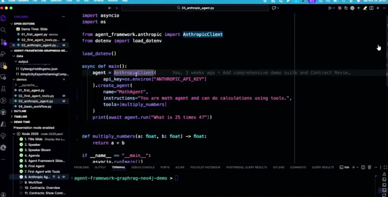Switch to the Problems panel tab
Viewport: 388px width, 197px height.
81,167
